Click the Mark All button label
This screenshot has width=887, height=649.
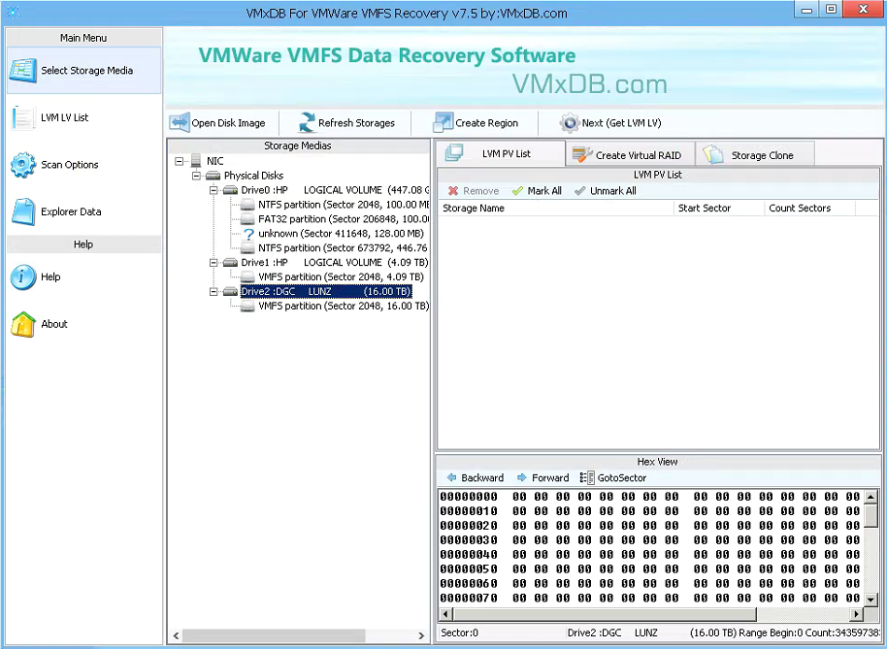544,191
